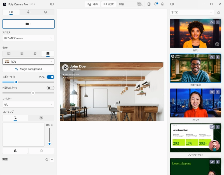Screen dimensions: 224x175
Task: Enable the 外観のレタッチ toggle
Action: pyautogui.click(x=50, y=88)
